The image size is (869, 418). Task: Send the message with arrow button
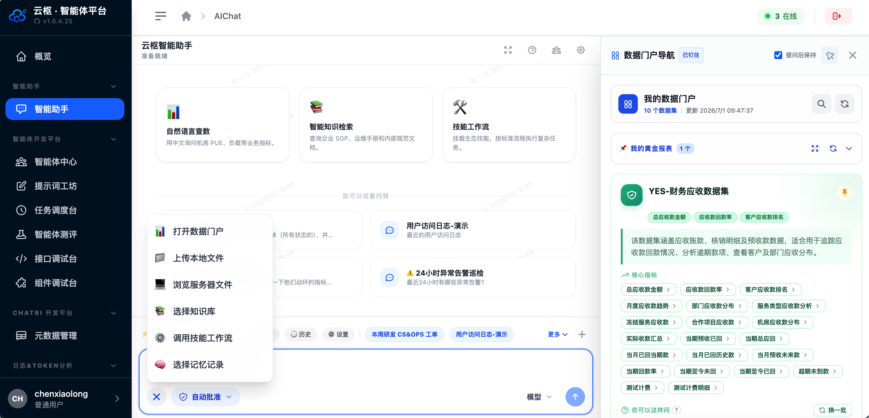(x=575, y=397)
